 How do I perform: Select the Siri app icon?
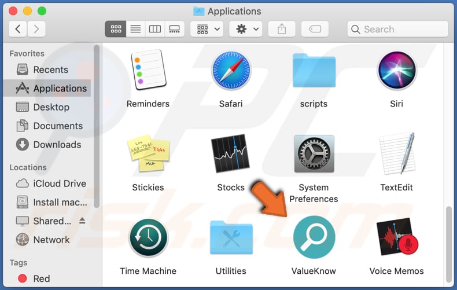[397, 70]
